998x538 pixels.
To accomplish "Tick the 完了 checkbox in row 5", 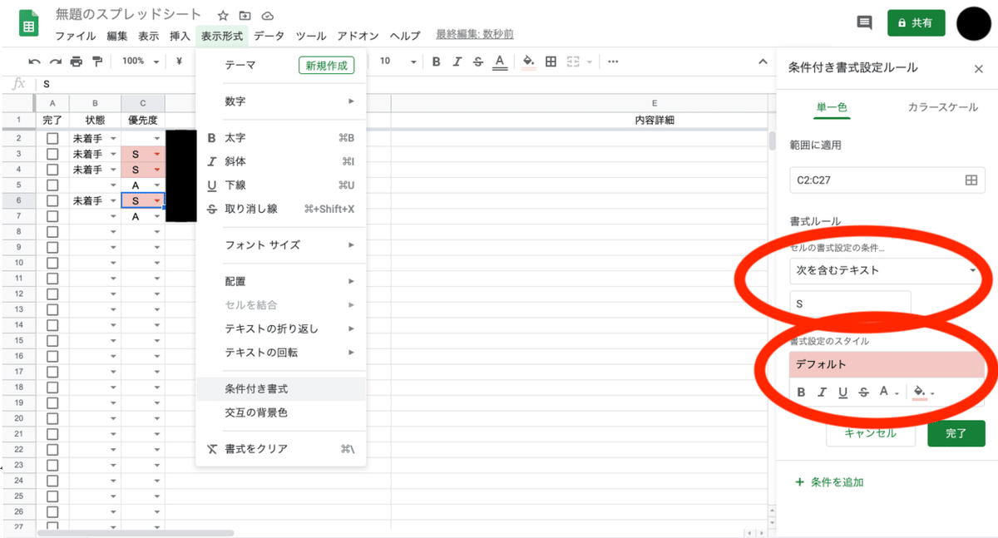I will point(52,185).
